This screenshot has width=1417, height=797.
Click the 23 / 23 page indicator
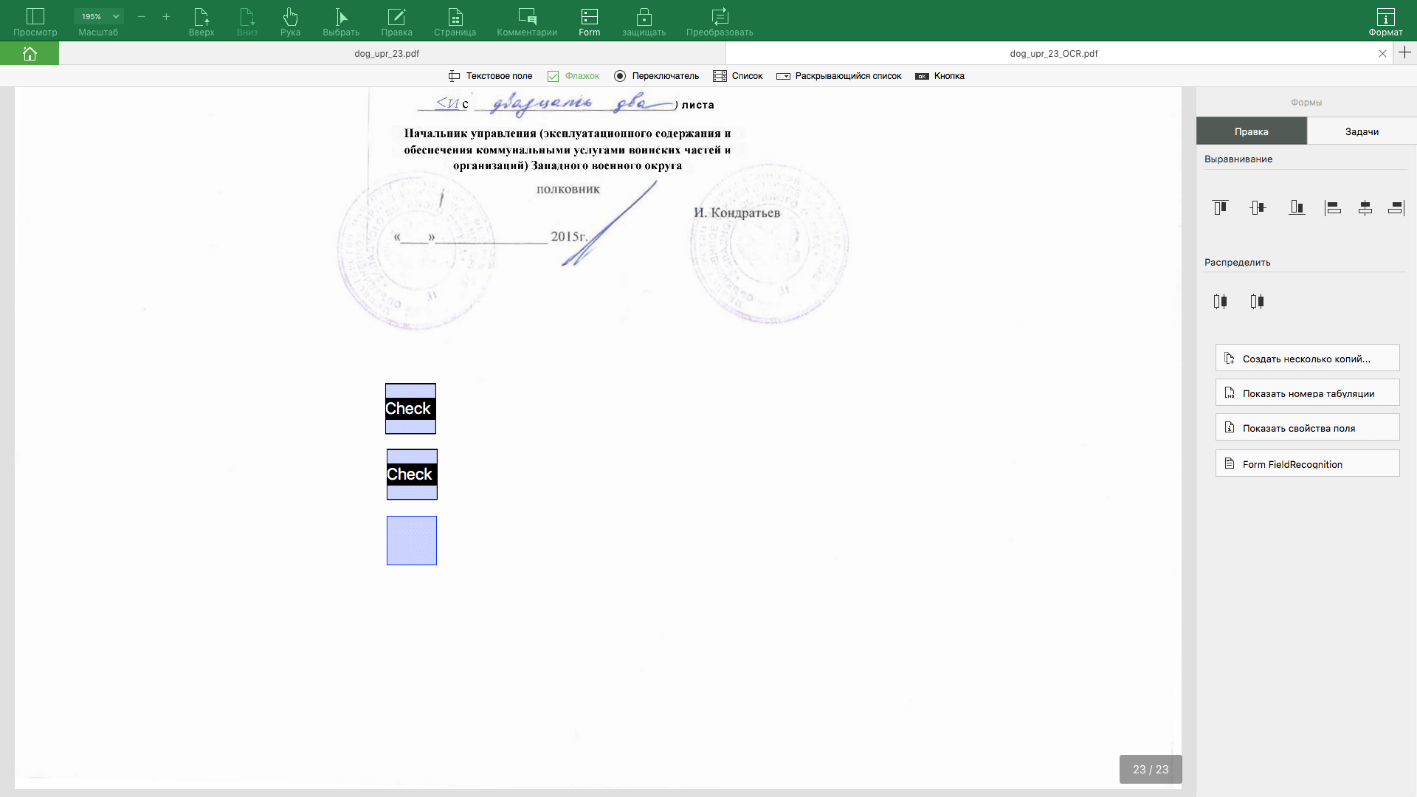pos(1151,769)
